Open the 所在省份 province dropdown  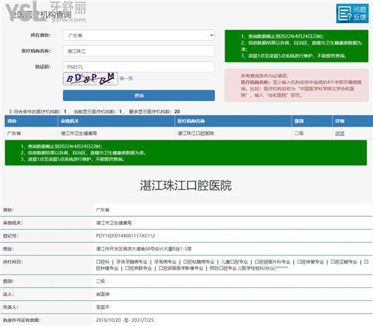point(138,35)
